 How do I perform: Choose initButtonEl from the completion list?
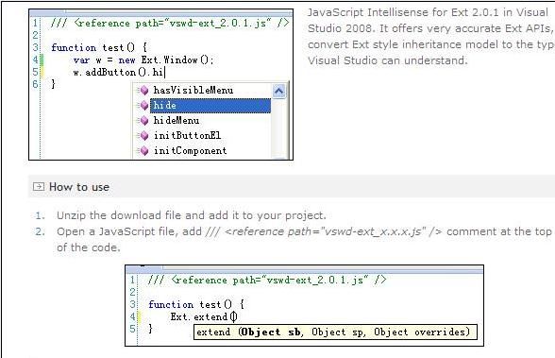(x=187, y=136)
